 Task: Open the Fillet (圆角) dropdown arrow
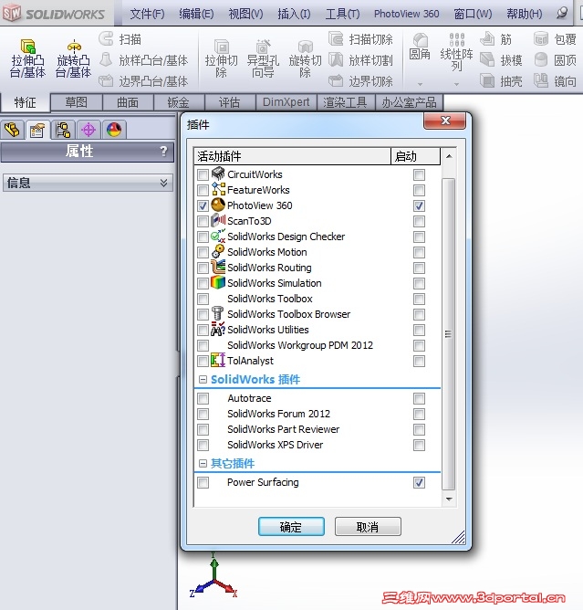(x=420, y=84)
